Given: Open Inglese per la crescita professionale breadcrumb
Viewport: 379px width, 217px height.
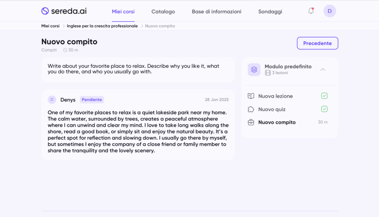Looking at the screenshot, I should 102,26.
